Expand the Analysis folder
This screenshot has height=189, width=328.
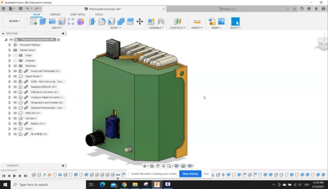10,61
